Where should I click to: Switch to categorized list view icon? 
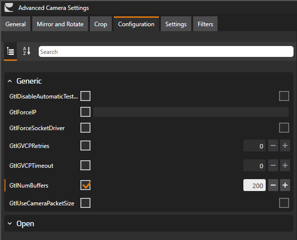[10, 51]
